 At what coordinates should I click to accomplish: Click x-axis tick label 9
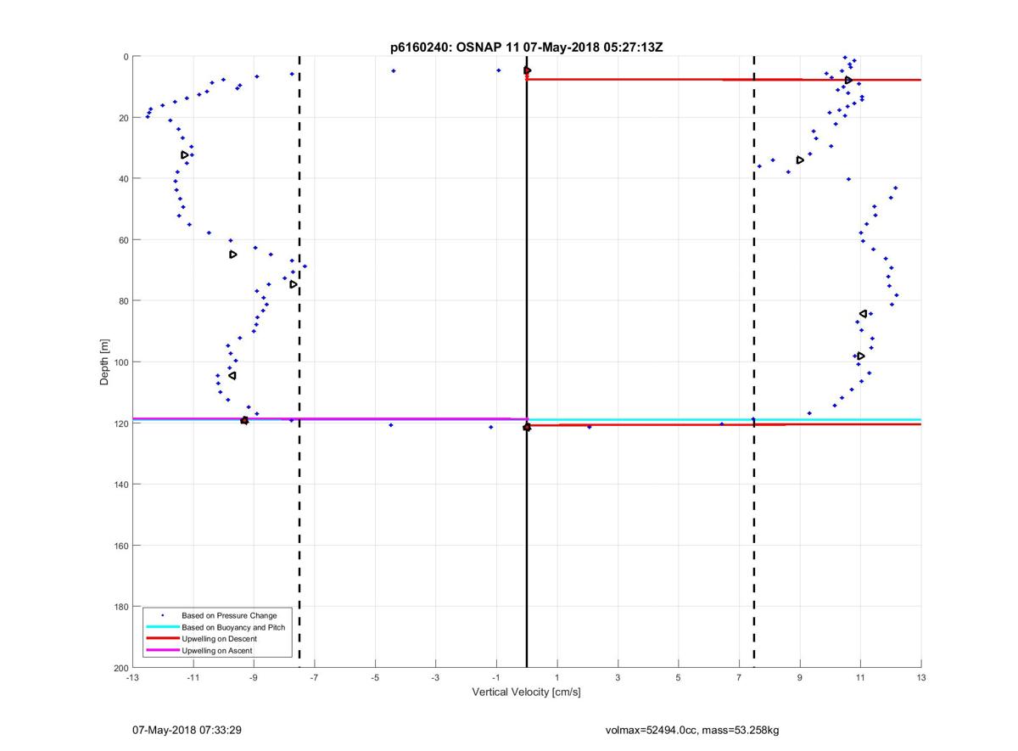point(800,678)
